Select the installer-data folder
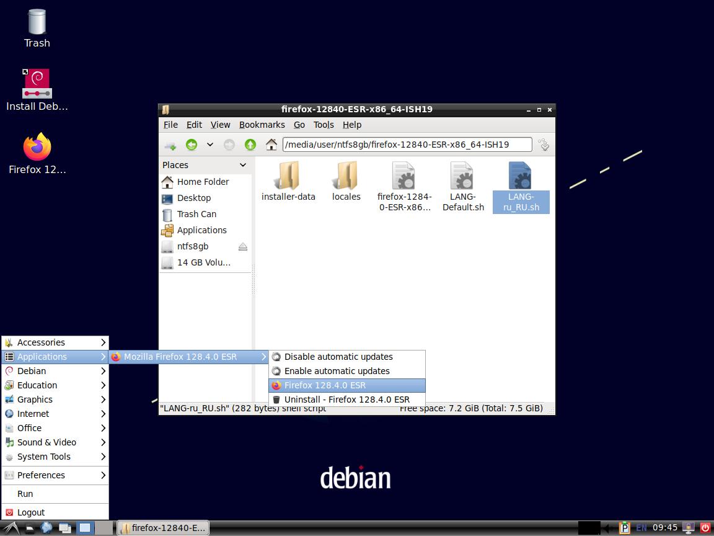Viewport: 714px width, 536px height. tap(288, 181)
